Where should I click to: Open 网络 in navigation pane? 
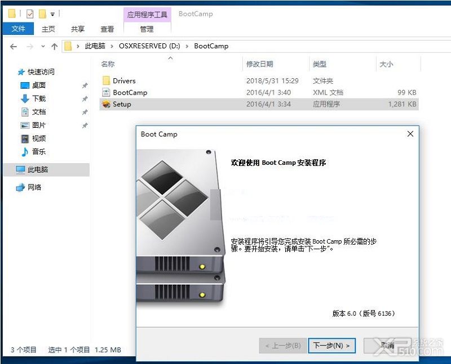click(34, 187)
